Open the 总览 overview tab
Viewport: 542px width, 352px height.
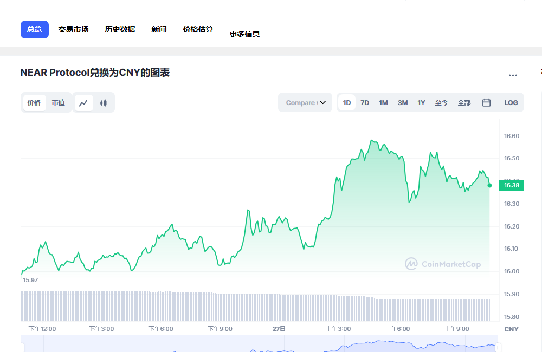pyautogui.click(x=35, y=29)
